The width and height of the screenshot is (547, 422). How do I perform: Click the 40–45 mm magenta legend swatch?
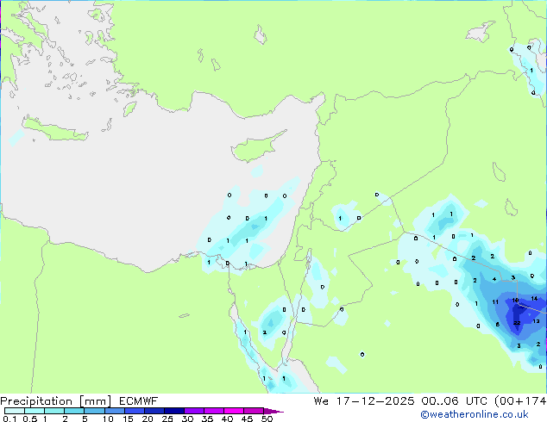click(234, 411)
